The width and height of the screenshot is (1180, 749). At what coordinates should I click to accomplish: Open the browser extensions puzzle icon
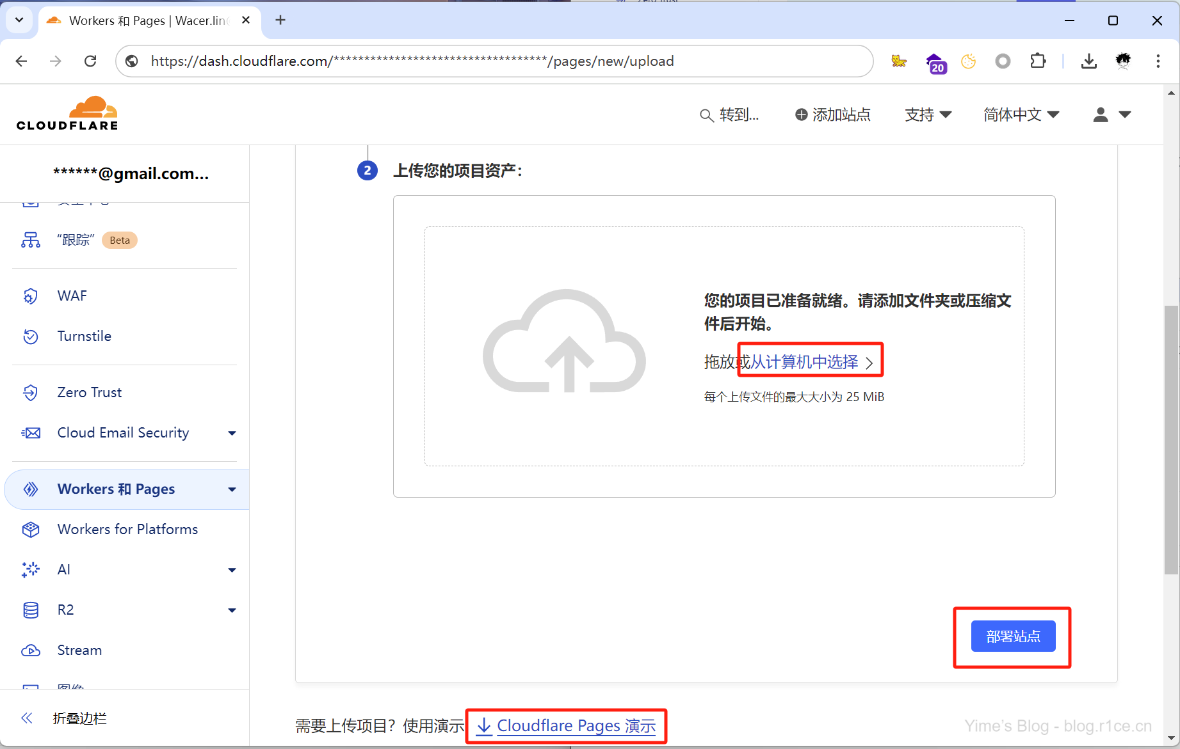click(x=1038, y=61)
